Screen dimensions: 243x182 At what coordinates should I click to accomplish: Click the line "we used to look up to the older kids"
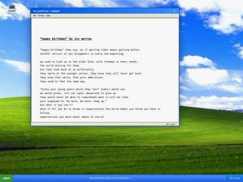tap(89, 62)
